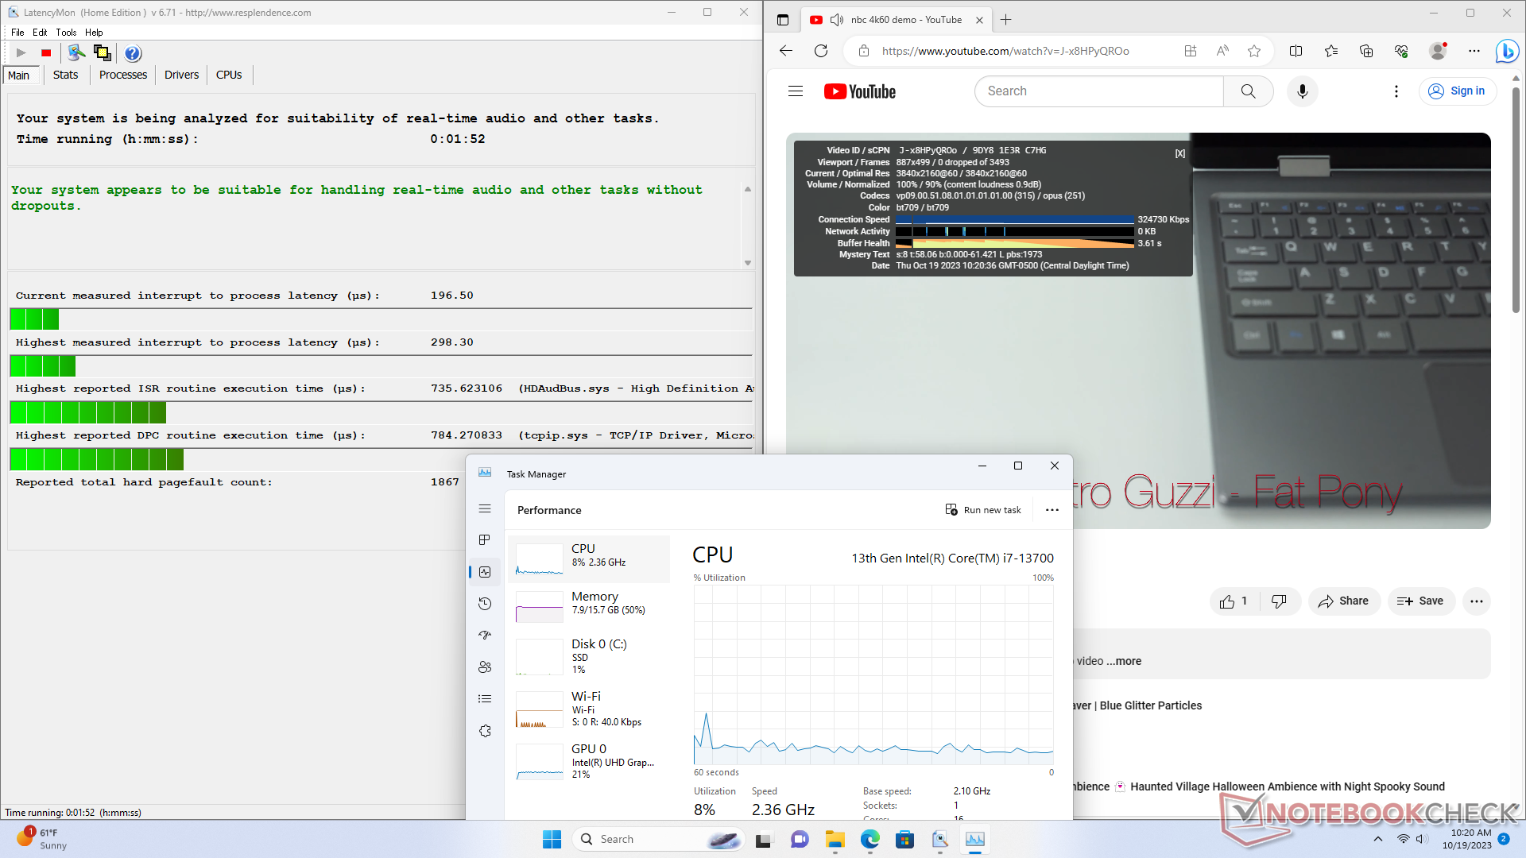This screenshot has height=858, width=1526.
Task: Toggle tab mute speaker on YouTube tab
Action: (x=836, y=20)
